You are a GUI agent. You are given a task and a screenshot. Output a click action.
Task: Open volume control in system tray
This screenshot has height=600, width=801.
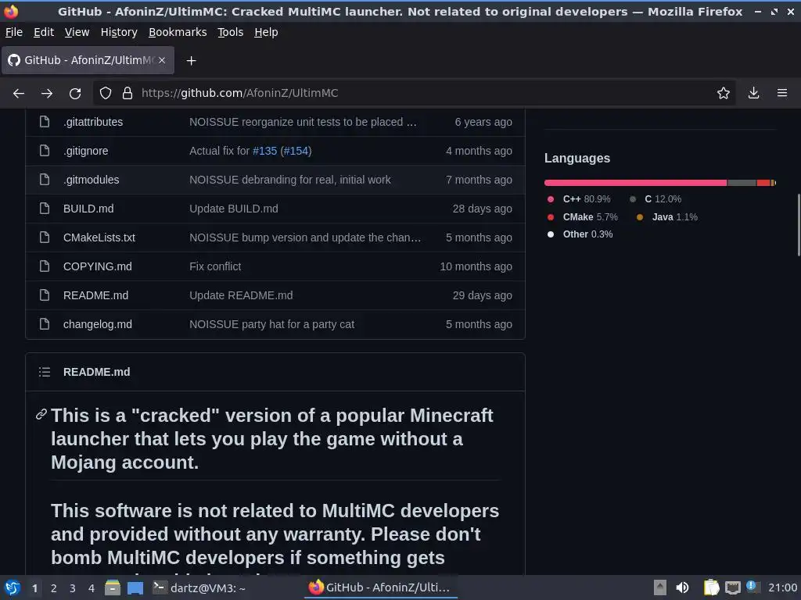[682, 587]
